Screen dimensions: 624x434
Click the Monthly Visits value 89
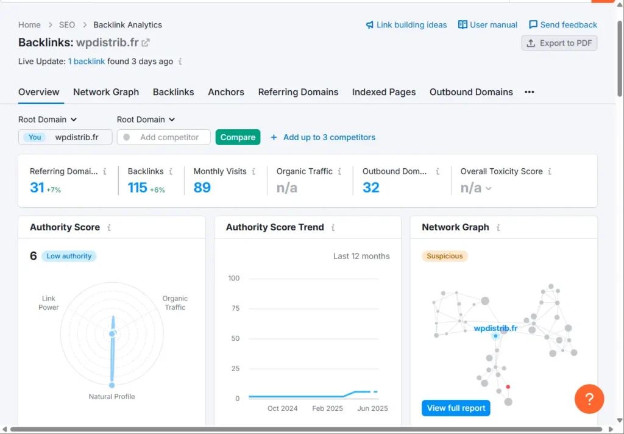tap(202, 188)
